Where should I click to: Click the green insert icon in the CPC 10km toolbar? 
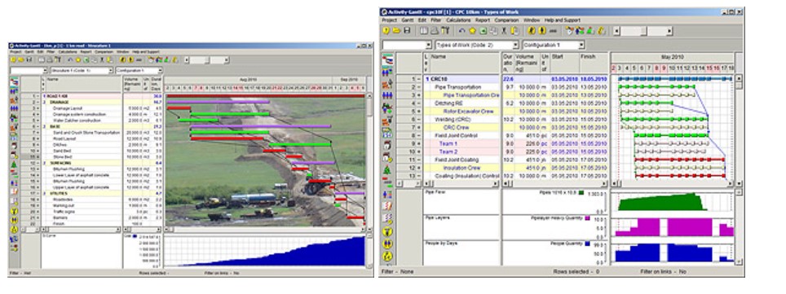(x=483, y=31)
